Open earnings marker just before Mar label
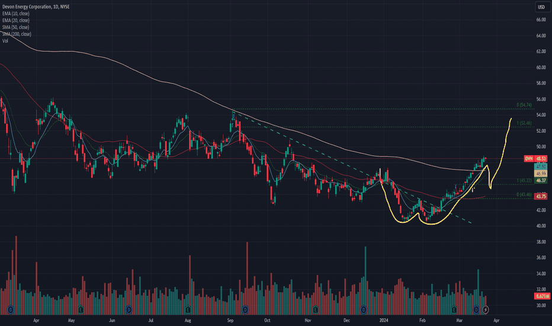This screenshot has height=326, width=552. (x=454, y=310)
